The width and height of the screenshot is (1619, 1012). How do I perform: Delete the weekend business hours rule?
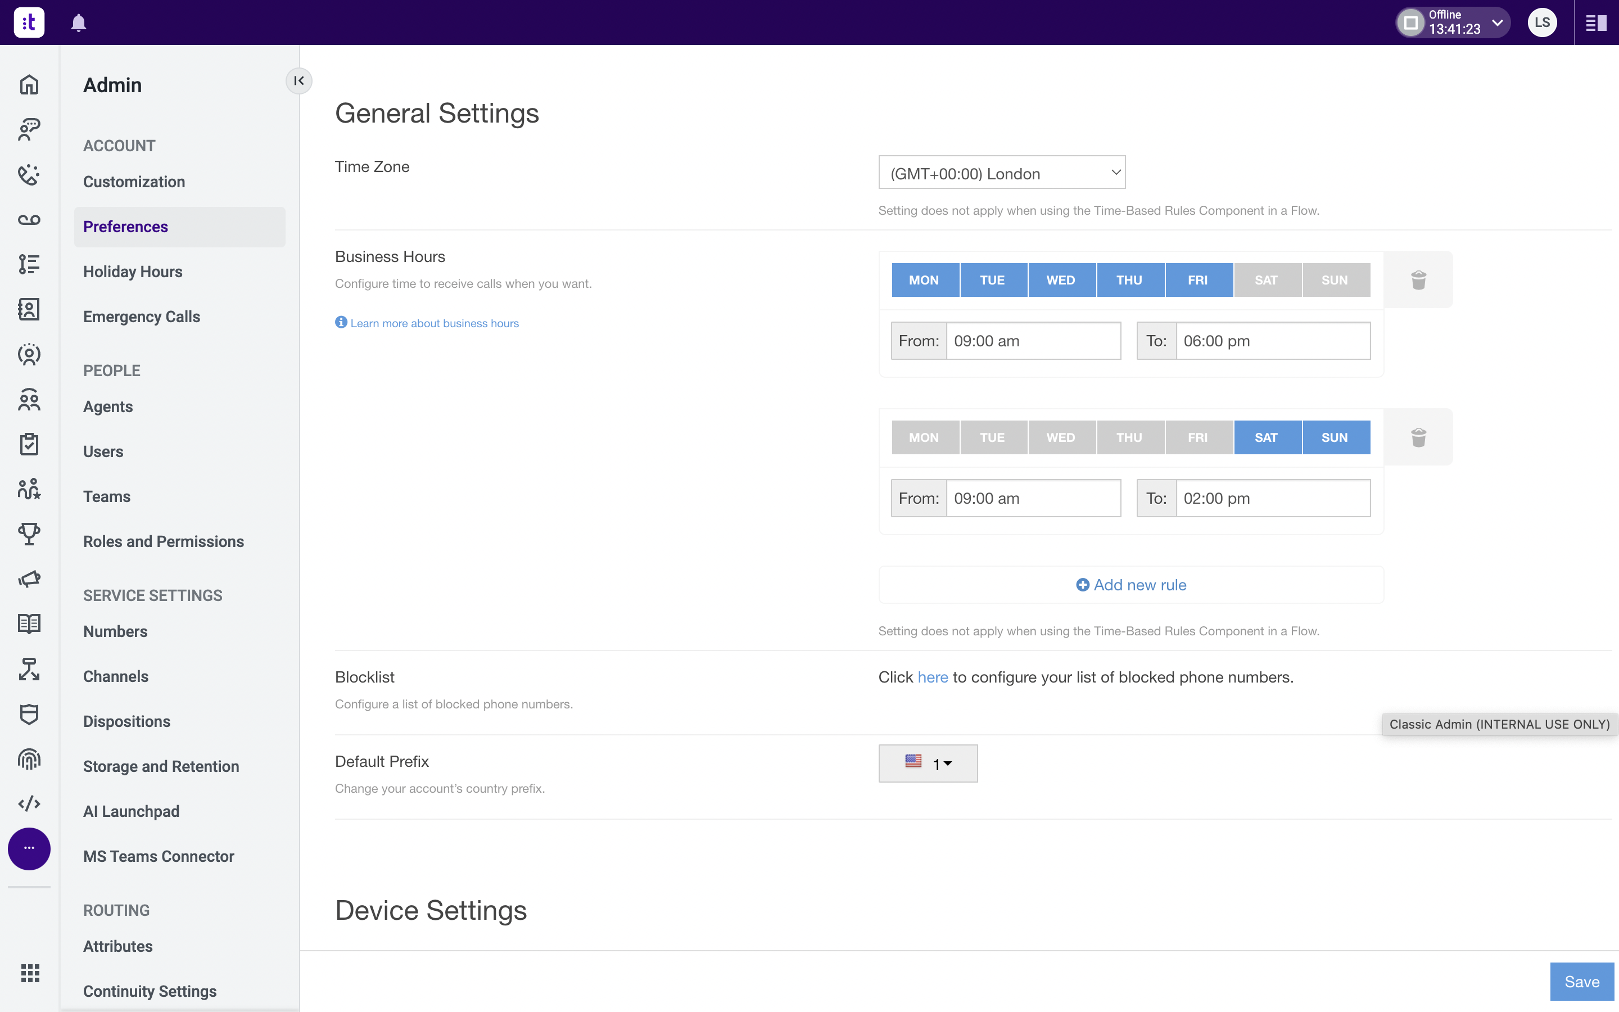1418,437
